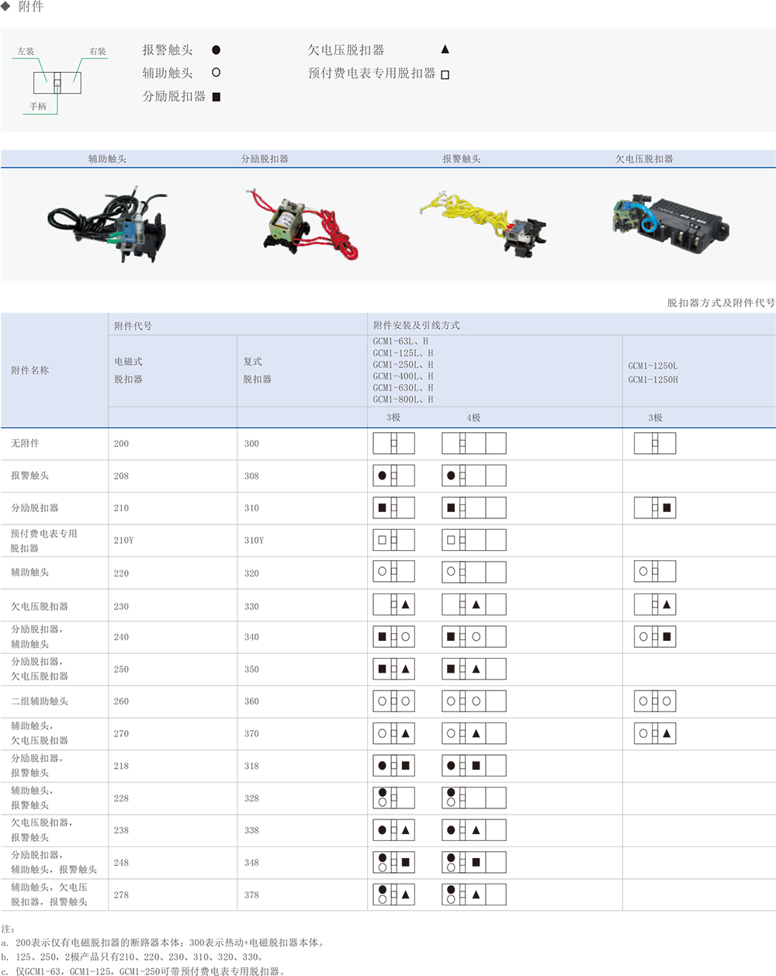Viewport: 776px width, 976px height.
Task: Click the 复式脱扣器 column header
Action: coord(257,370)
